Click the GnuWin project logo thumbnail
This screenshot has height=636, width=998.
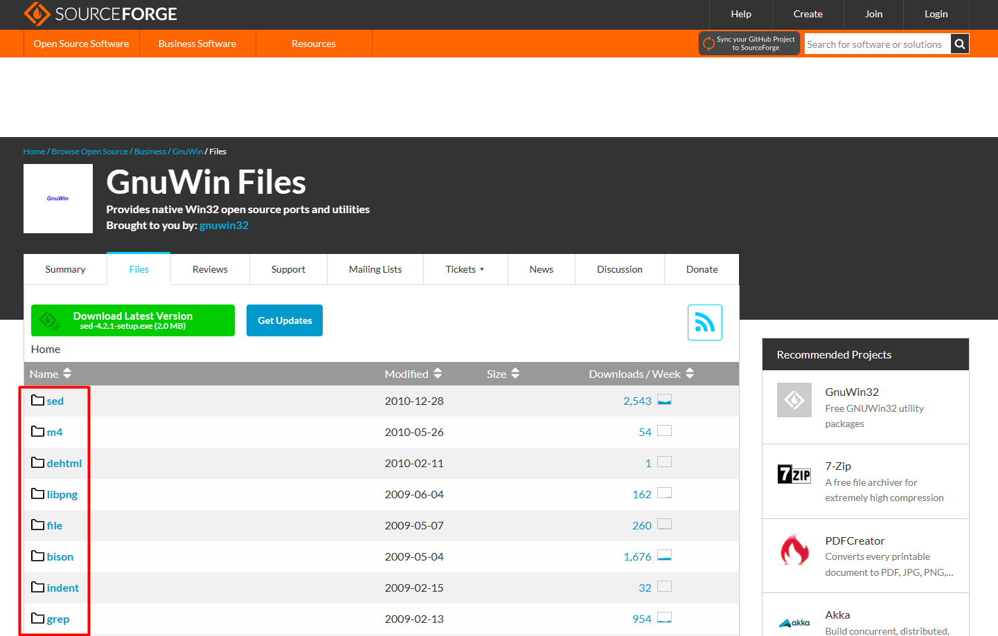coord(58,199)
